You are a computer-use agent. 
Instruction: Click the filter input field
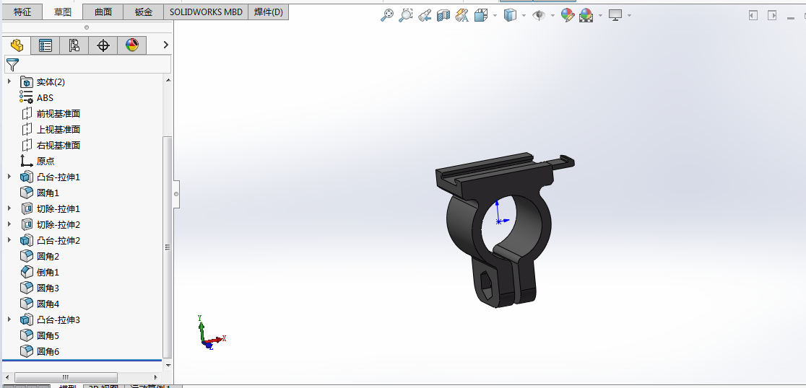click(x=88, y=65)
